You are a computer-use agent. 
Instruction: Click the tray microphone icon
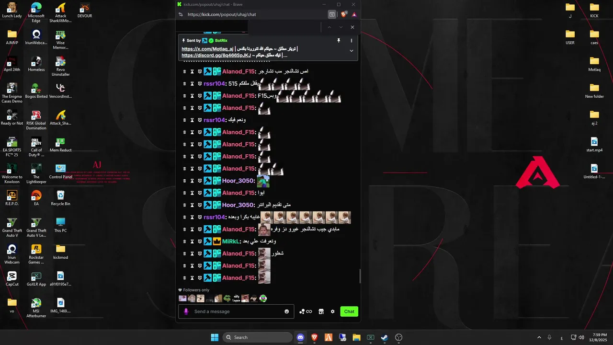tap(549, 337)
